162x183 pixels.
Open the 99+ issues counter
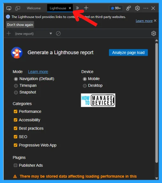(116, 8)
